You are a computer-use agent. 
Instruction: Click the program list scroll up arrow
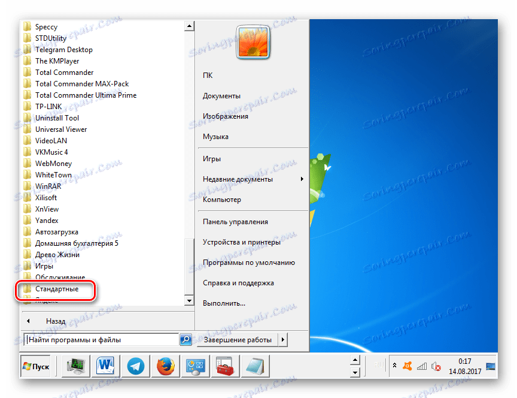pyautogui.click(x=189, y=26)
